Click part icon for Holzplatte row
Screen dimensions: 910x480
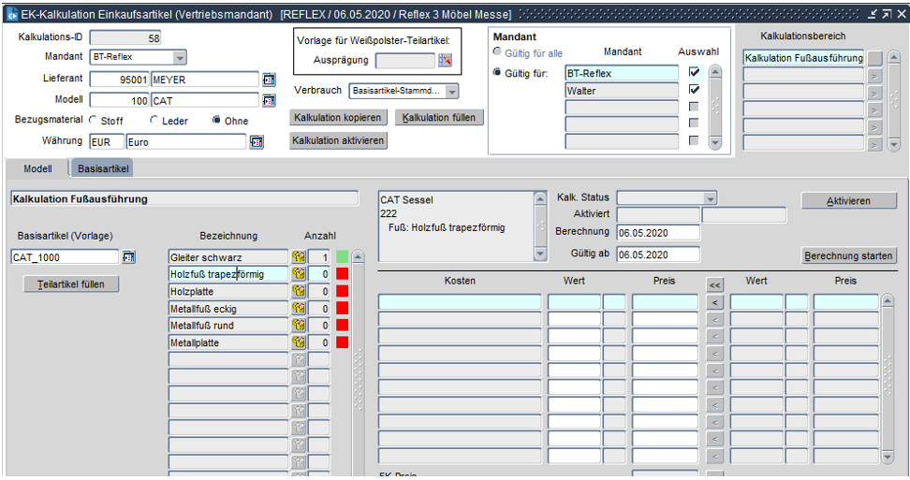pos(299,292)
